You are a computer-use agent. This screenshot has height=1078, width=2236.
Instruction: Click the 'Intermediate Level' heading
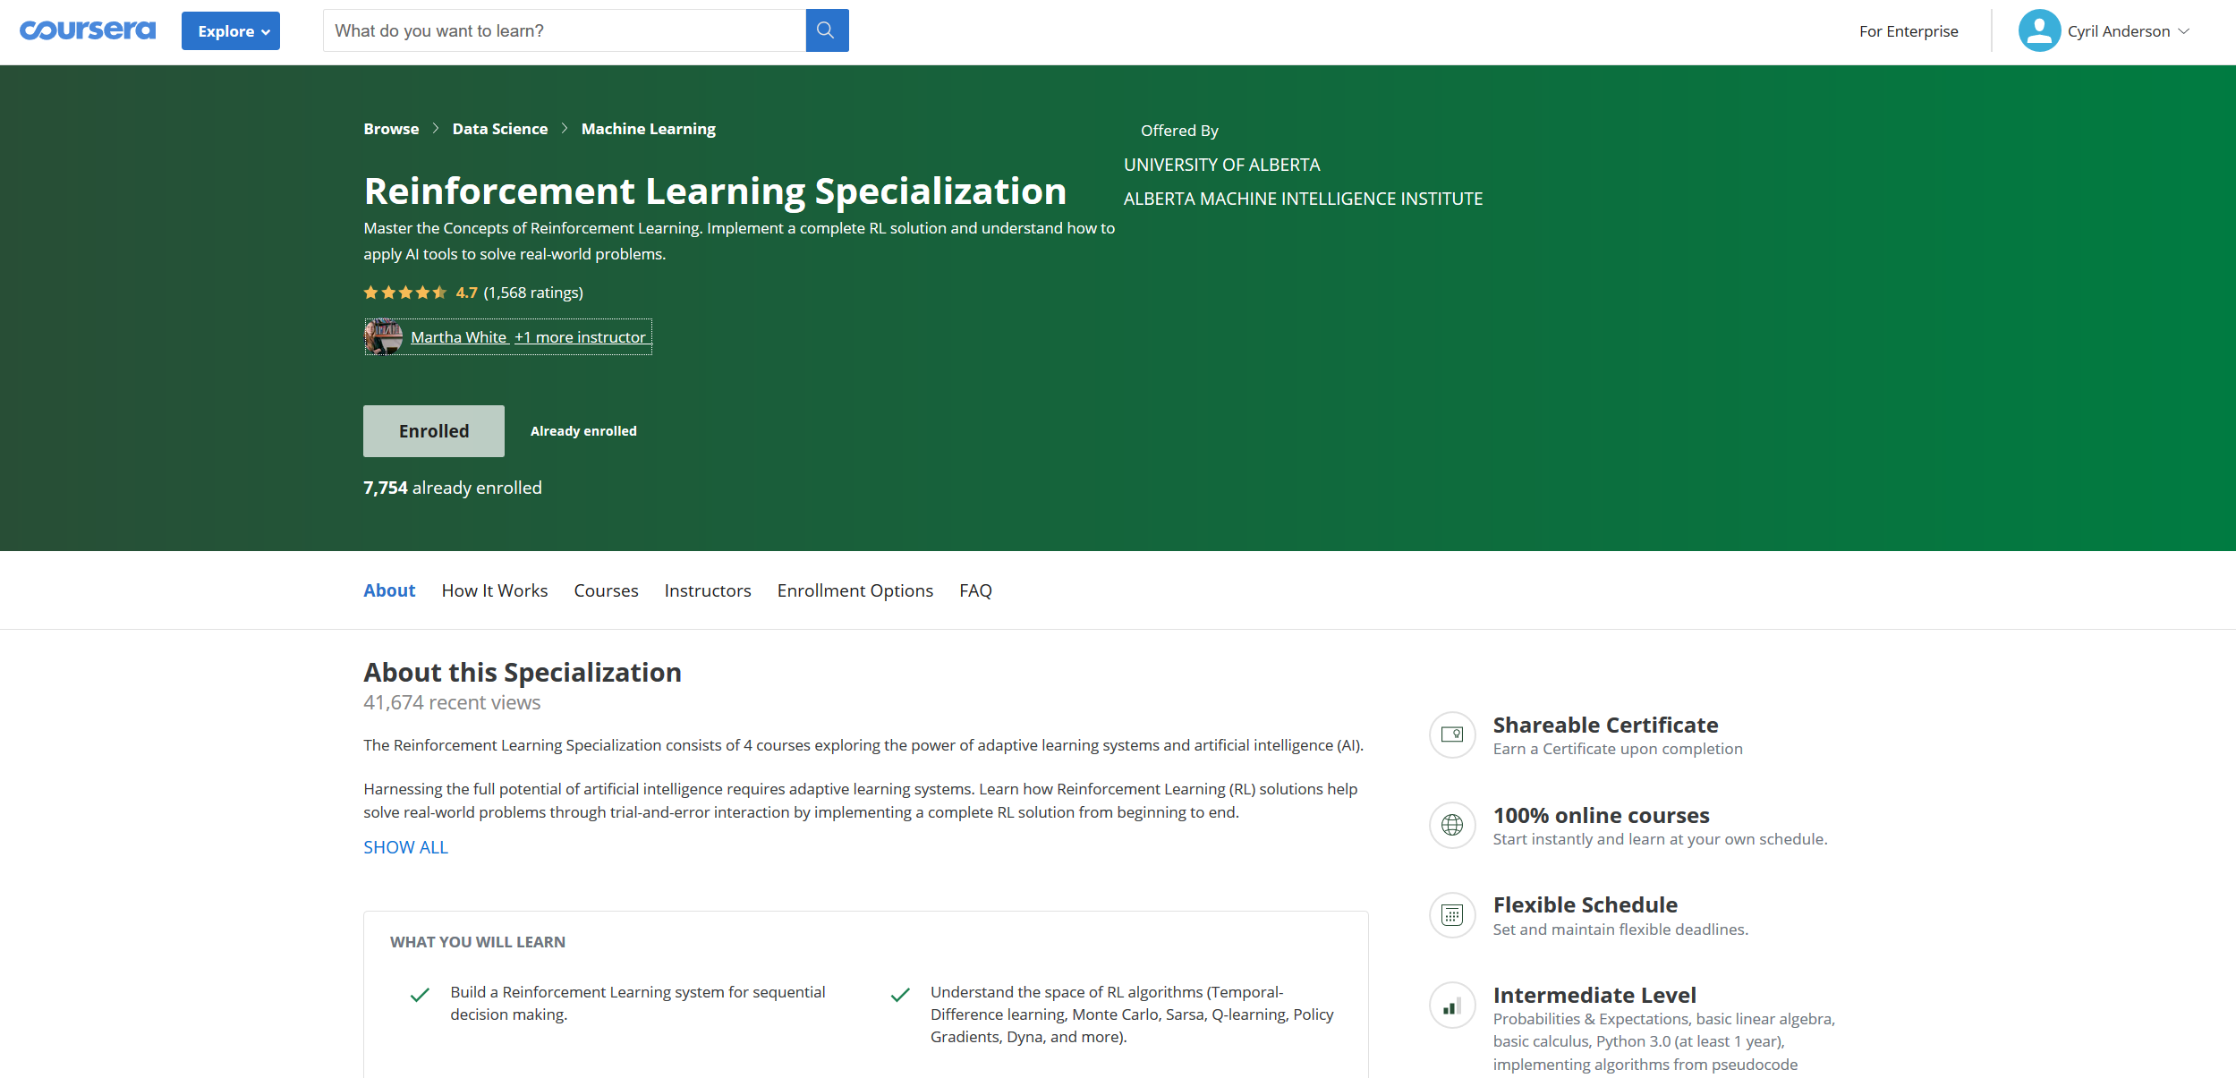[1594, 995]
